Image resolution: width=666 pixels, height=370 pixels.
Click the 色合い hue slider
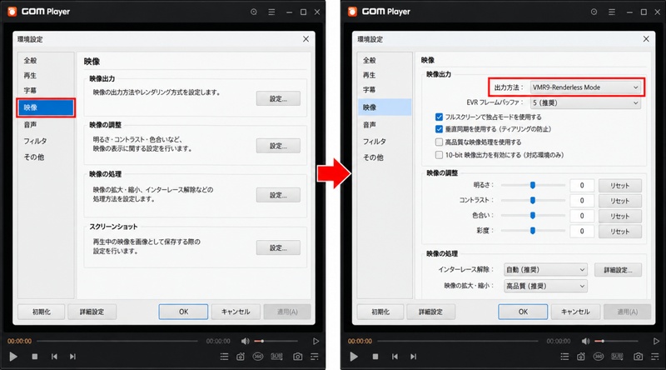pos(533,216)
